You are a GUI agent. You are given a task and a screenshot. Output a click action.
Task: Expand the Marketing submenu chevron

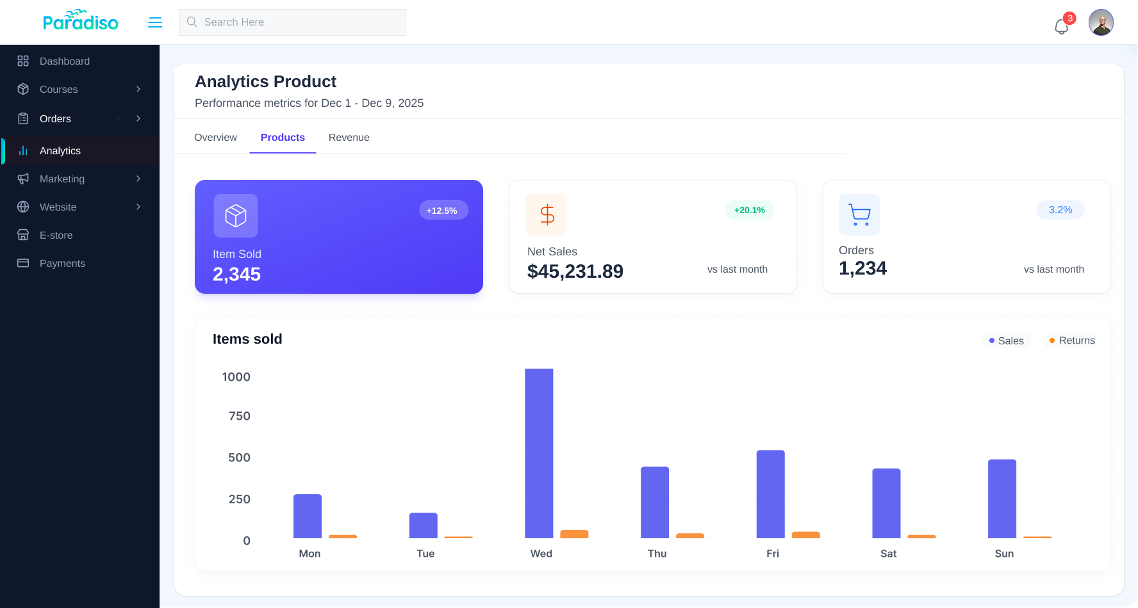coord(138,179)
